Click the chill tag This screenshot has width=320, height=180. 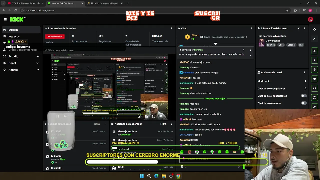(x=301, y=45)
